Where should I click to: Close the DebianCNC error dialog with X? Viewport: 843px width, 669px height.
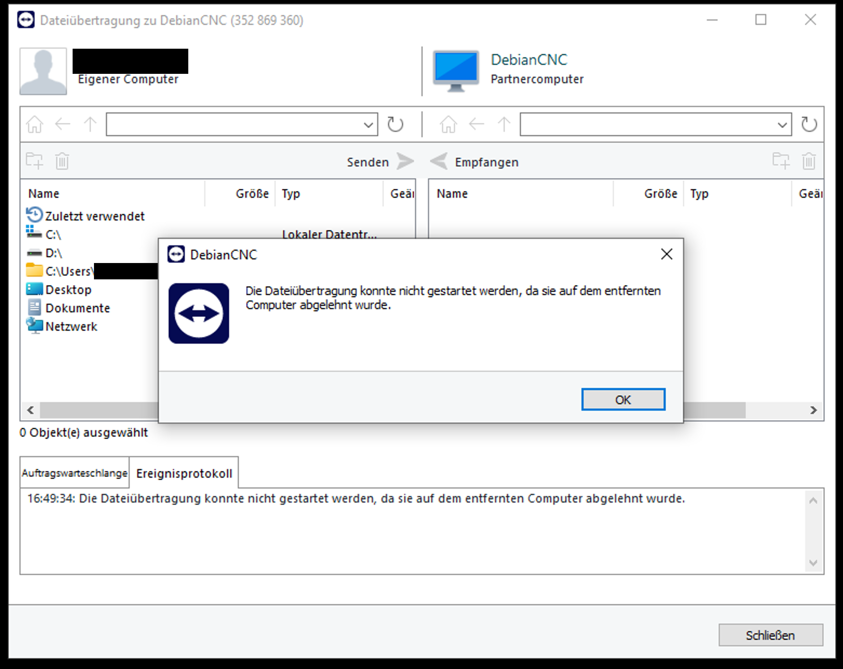(x=666, y=254)
